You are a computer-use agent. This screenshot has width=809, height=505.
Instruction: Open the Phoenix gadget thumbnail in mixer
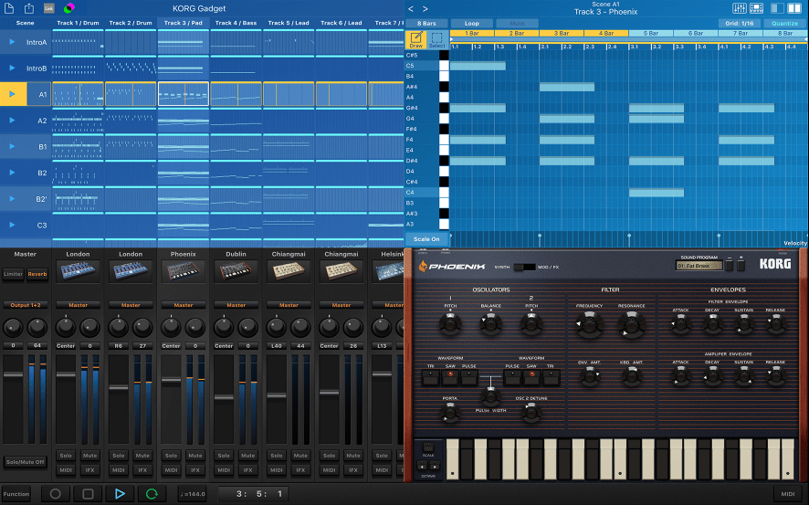tap(184, 271)
